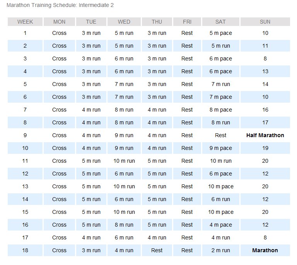
Task: Click the title 'Marathon Training Schedule: Intermediate 2'
Action: pos(60,5)
